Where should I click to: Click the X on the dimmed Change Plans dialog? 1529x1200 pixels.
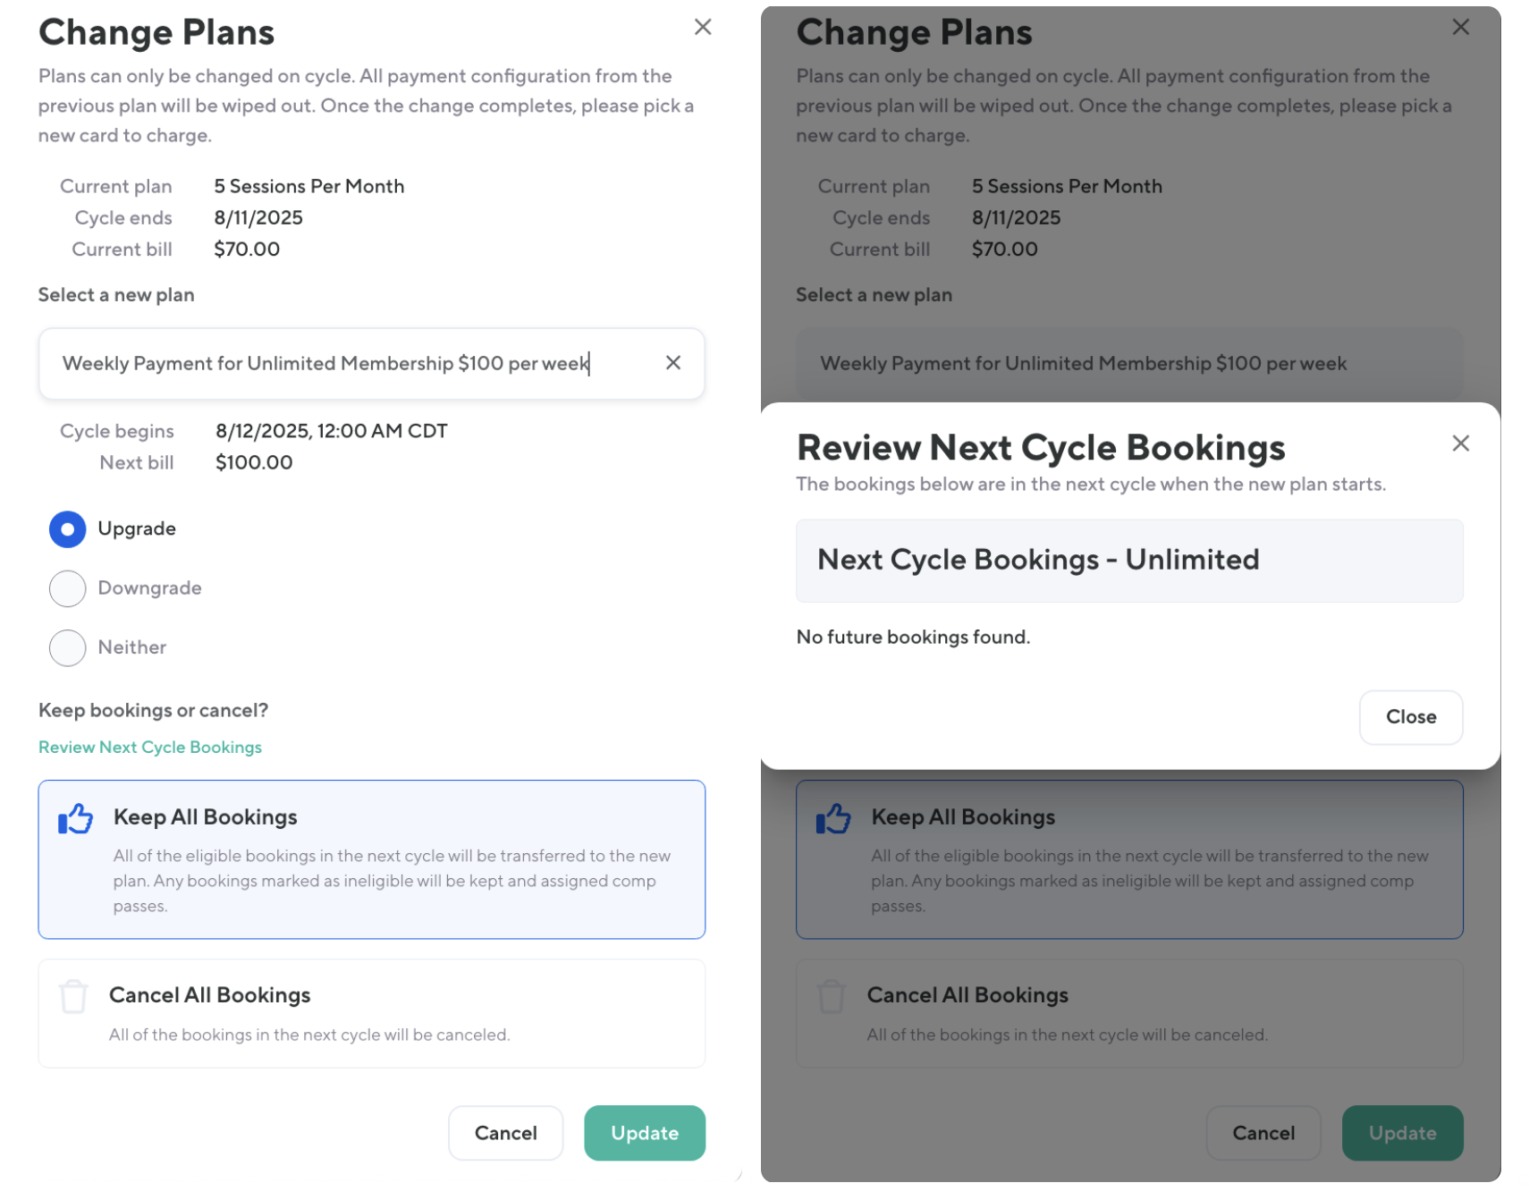point(1460,28)
